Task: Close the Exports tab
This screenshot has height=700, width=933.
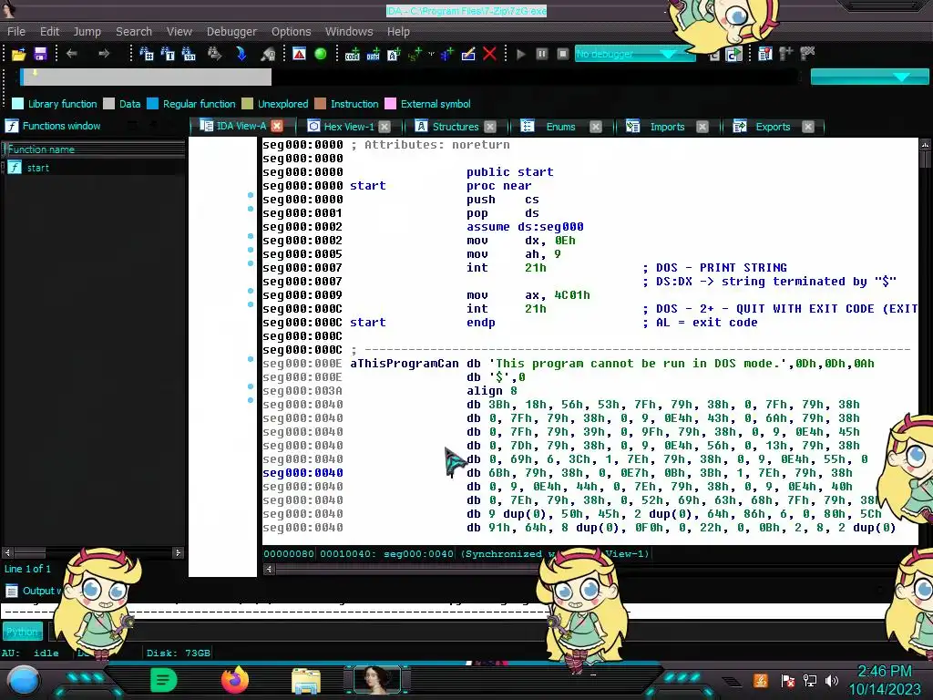Action: pos(807,127)
